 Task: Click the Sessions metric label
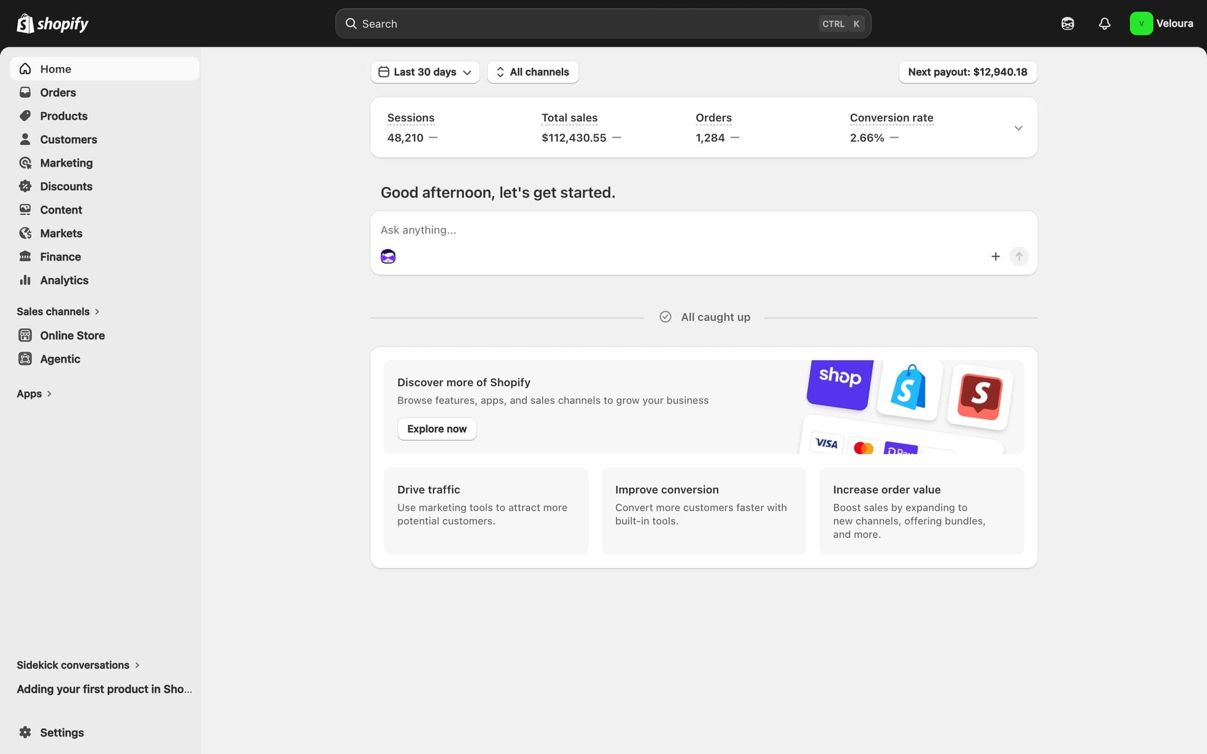pos(411,118)
